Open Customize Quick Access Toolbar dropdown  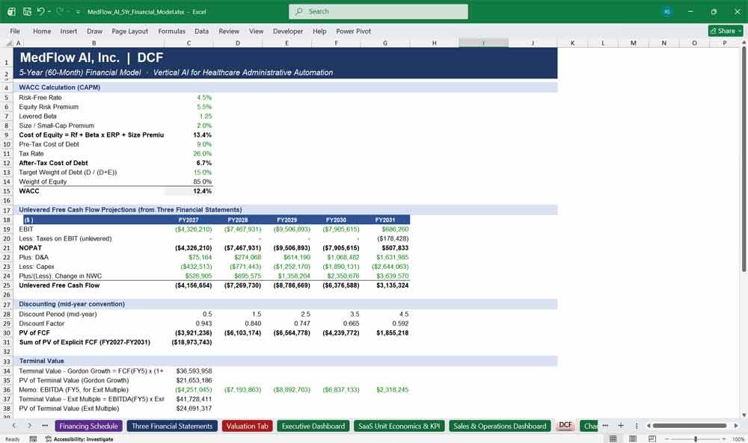79,12
